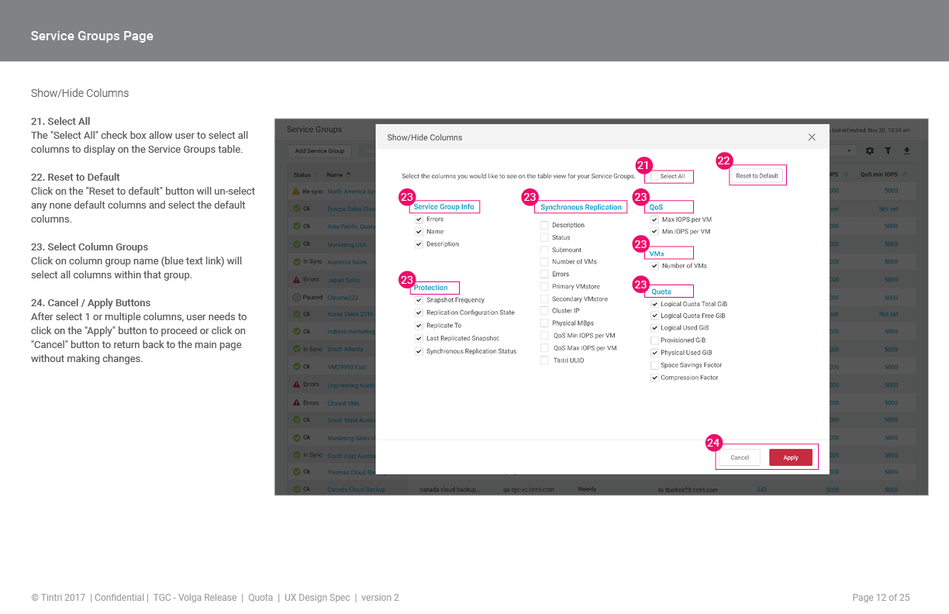The height and width of the screenshot is (614, 949).
Task: Uncheck Logical Quota Total GiB checkbox
Action: (654, 304)
